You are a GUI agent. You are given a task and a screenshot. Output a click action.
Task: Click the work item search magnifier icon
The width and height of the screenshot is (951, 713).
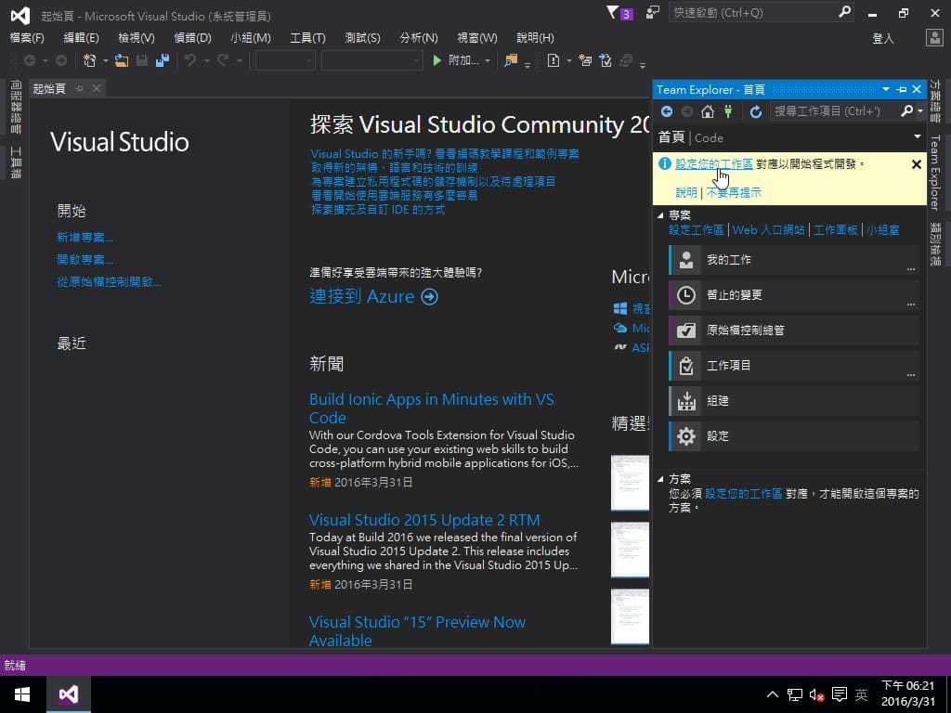coord(906,111)
